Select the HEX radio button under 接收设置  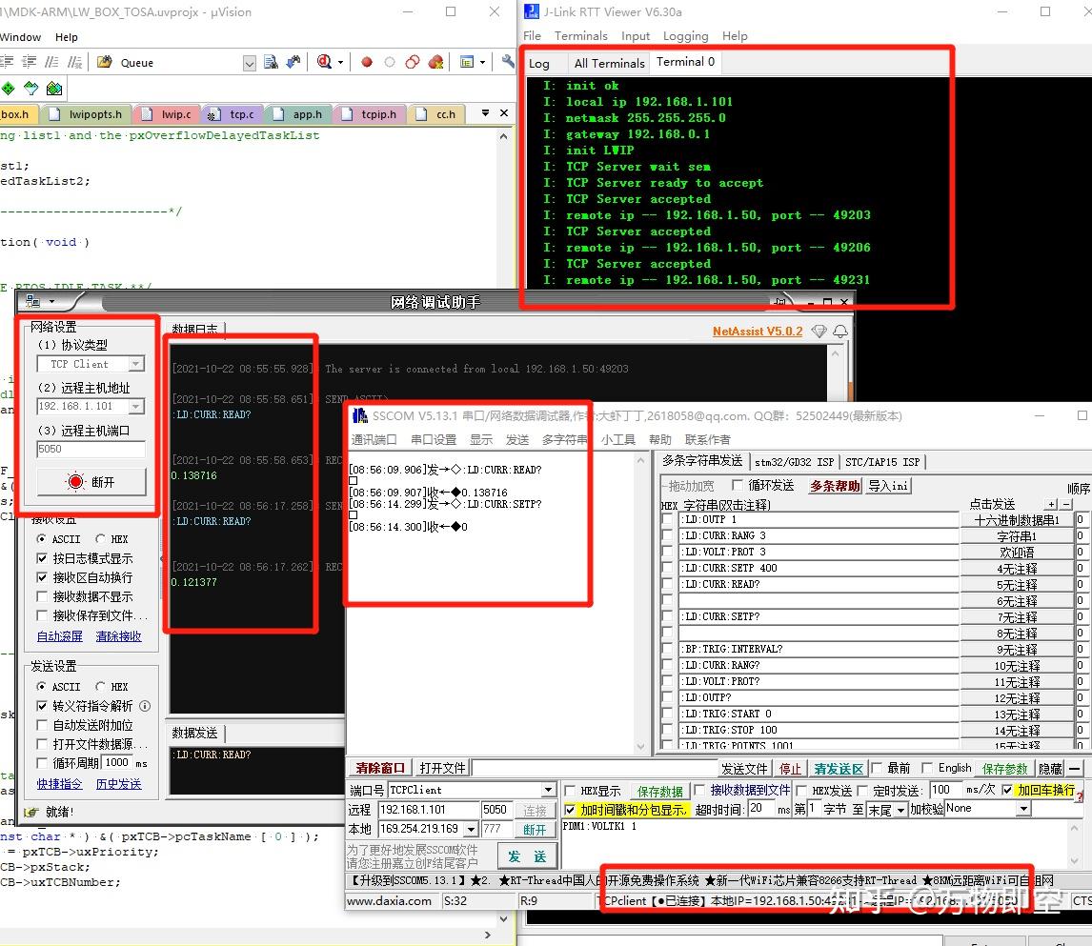[x=101, y=539]
